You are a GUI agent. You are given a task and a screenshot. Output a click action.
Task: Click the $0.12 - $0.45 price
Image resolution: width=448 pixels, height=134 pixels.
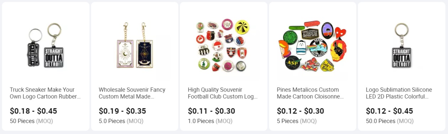tap(389, 111)
